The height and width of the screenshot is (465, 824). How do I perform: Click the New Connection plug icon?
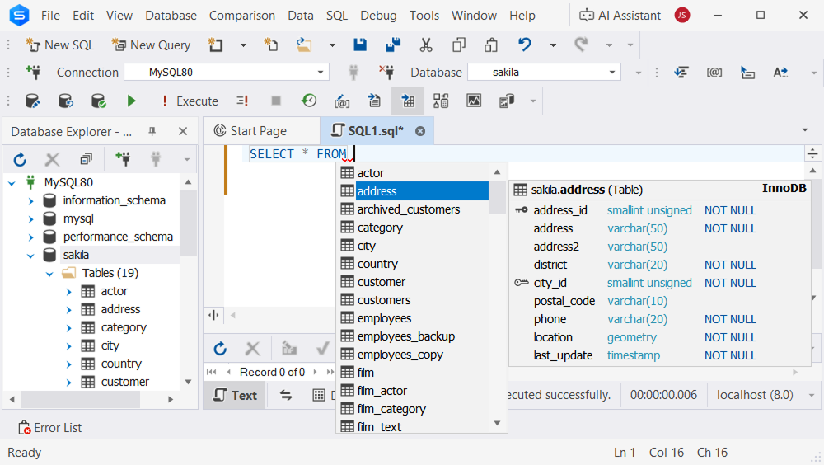tap(33, 72)
